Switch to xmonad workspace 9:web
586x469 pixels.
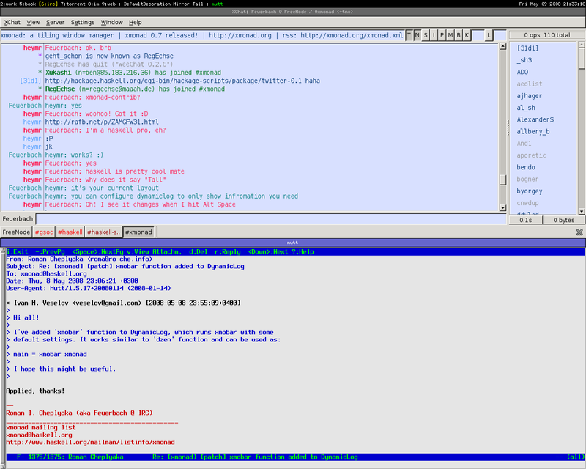pos(108,4)
